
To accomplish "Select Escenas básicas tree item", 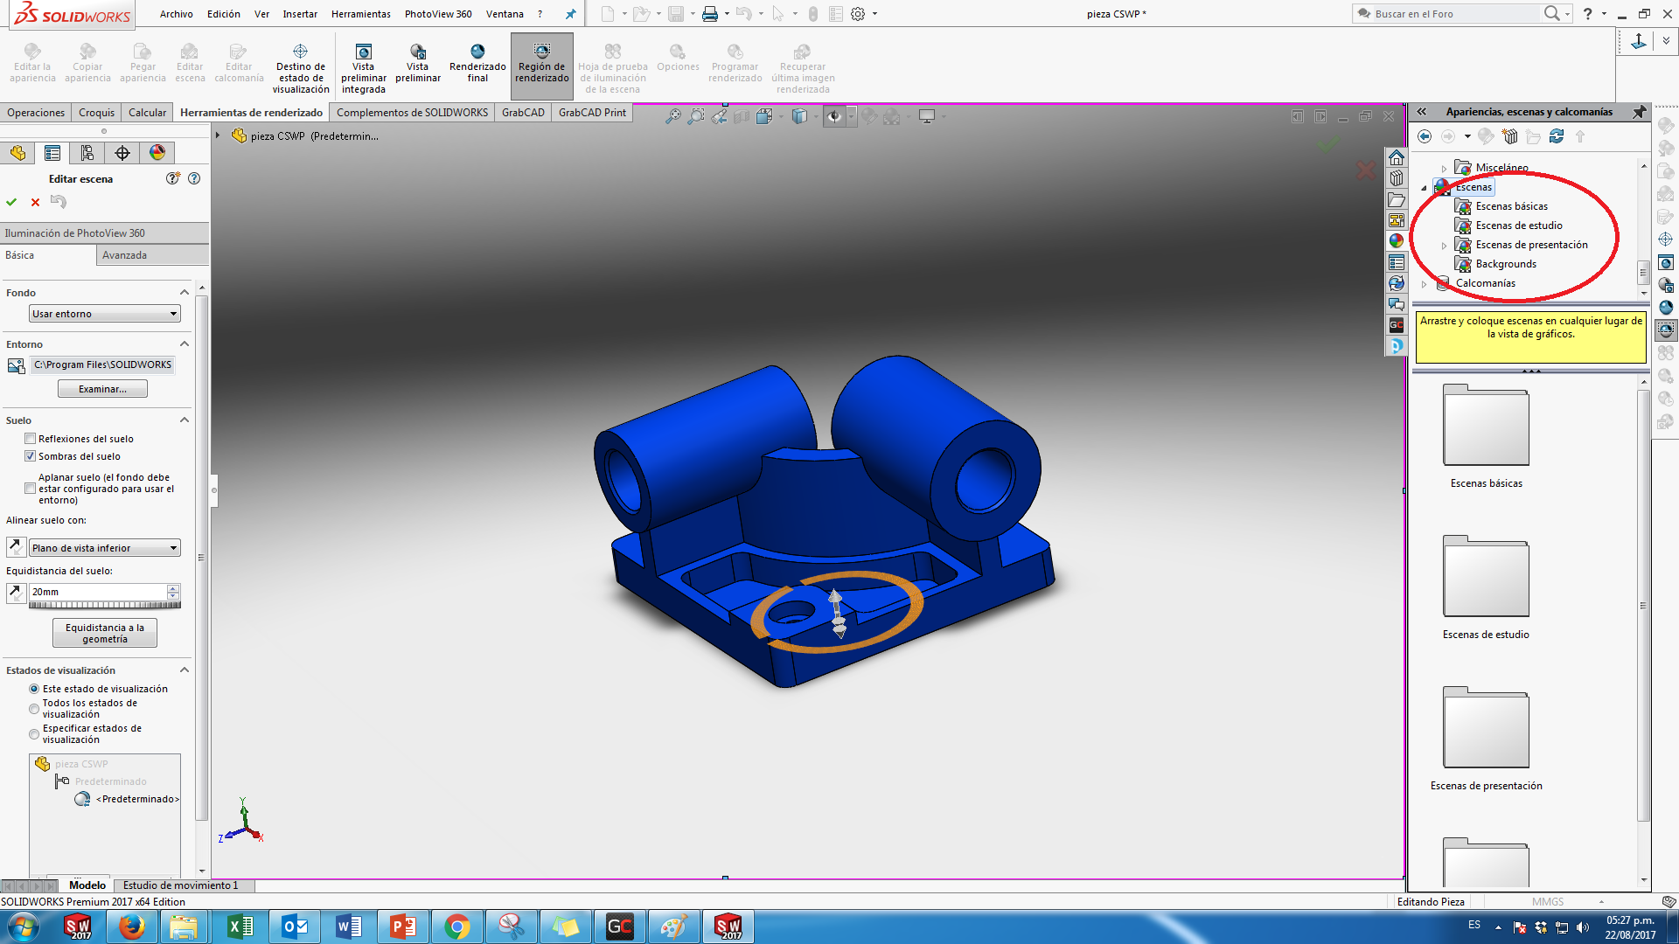I will click(1511, 206).
